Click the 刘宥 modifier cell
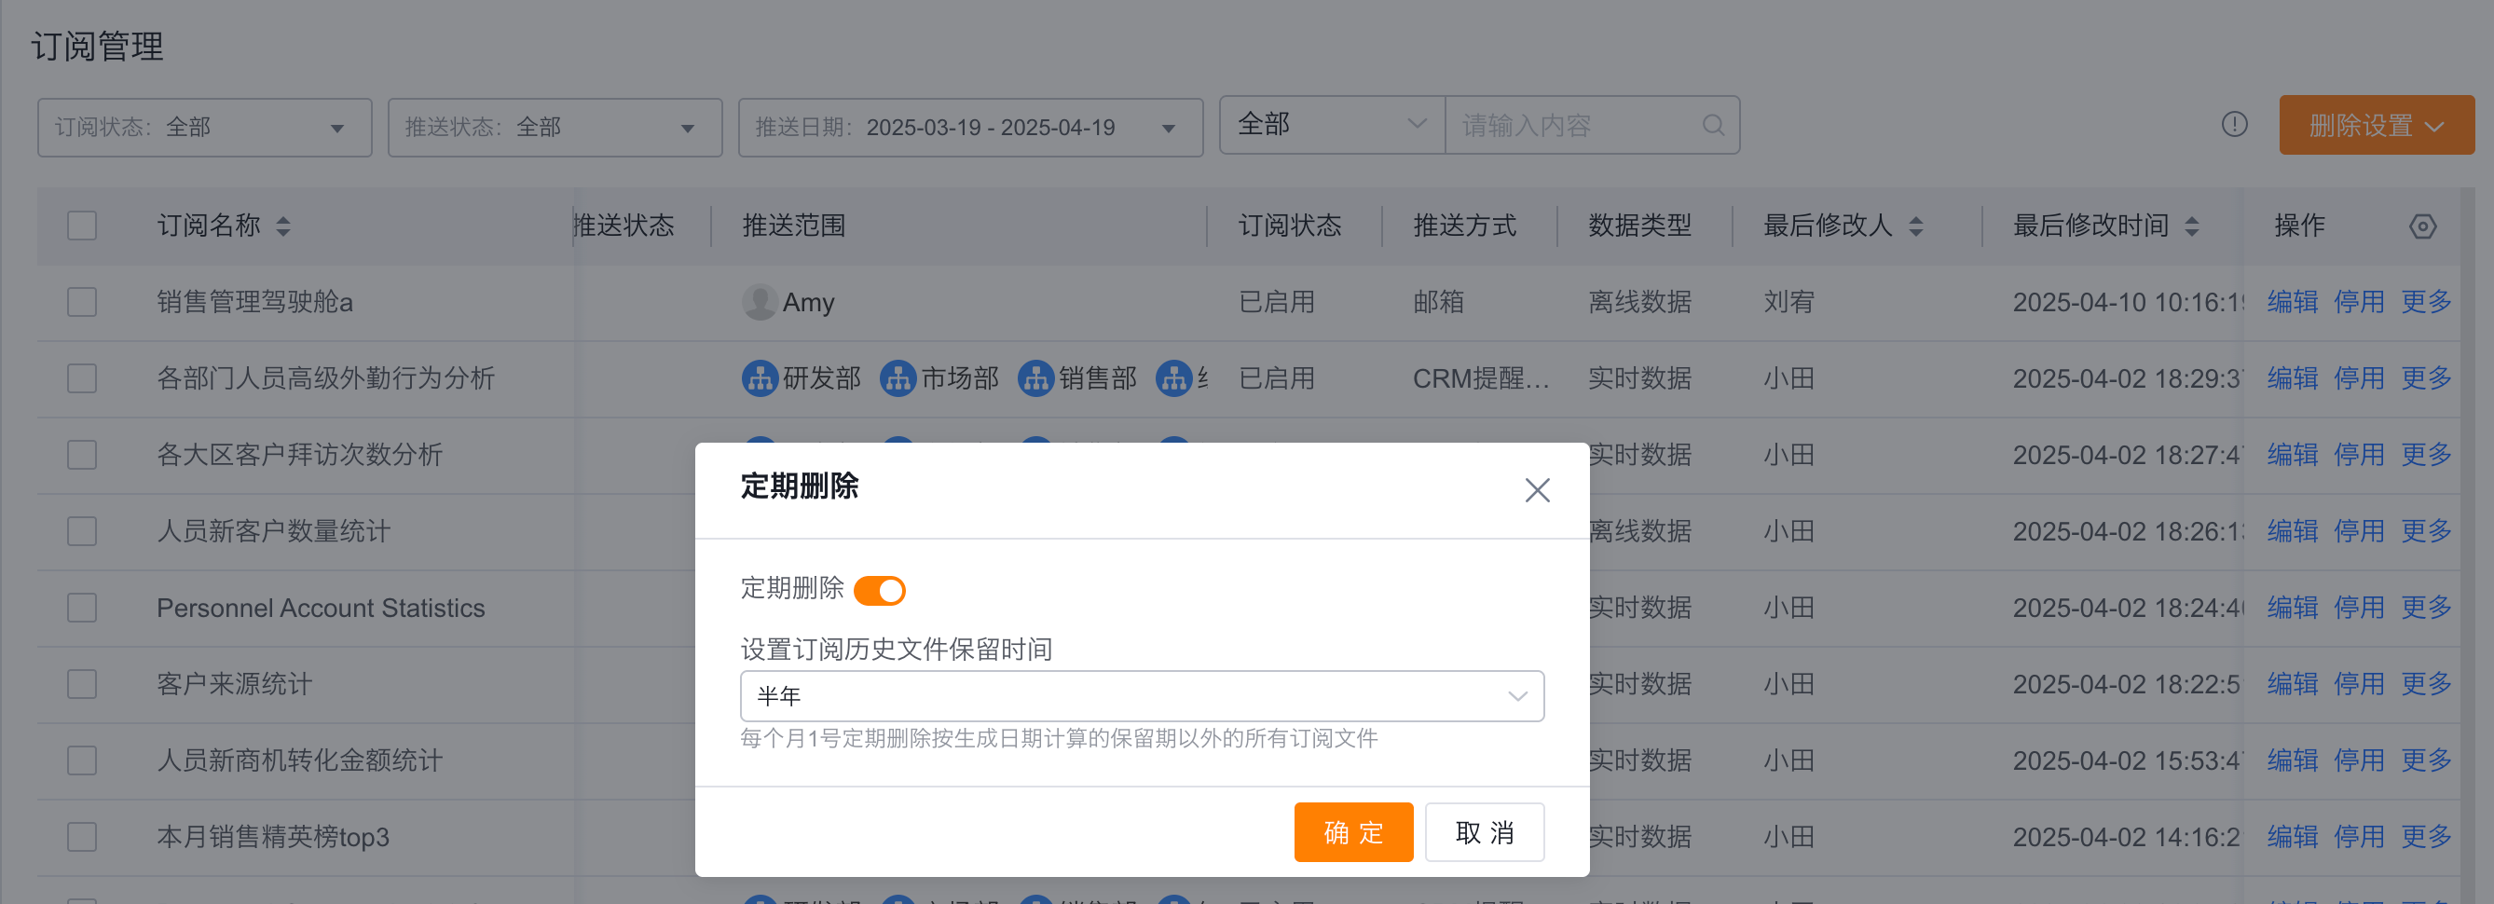2494x904 pixels. tap(1788, 302)
